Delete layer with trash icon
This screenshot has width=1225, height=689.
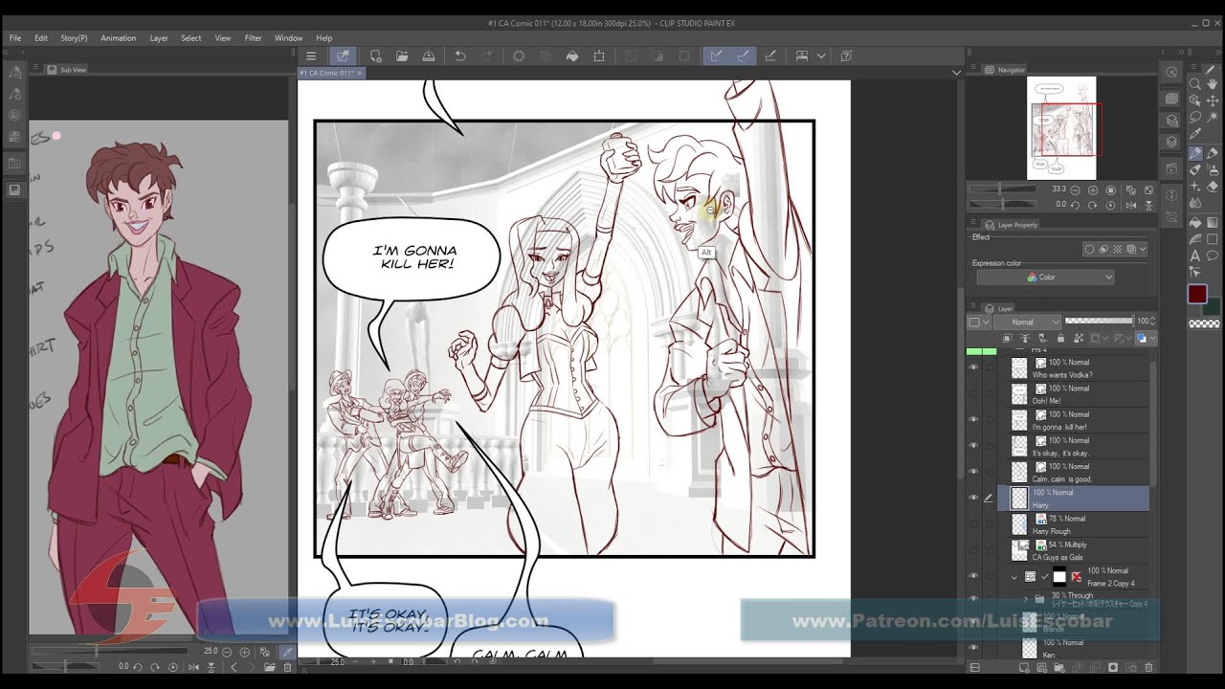[x=1148, y=667]
